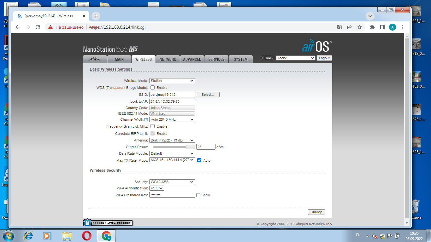Image resolution: width=431 pixels, height=242 pixels.
Task: Click the network tray icon
Action: point(382,236)
